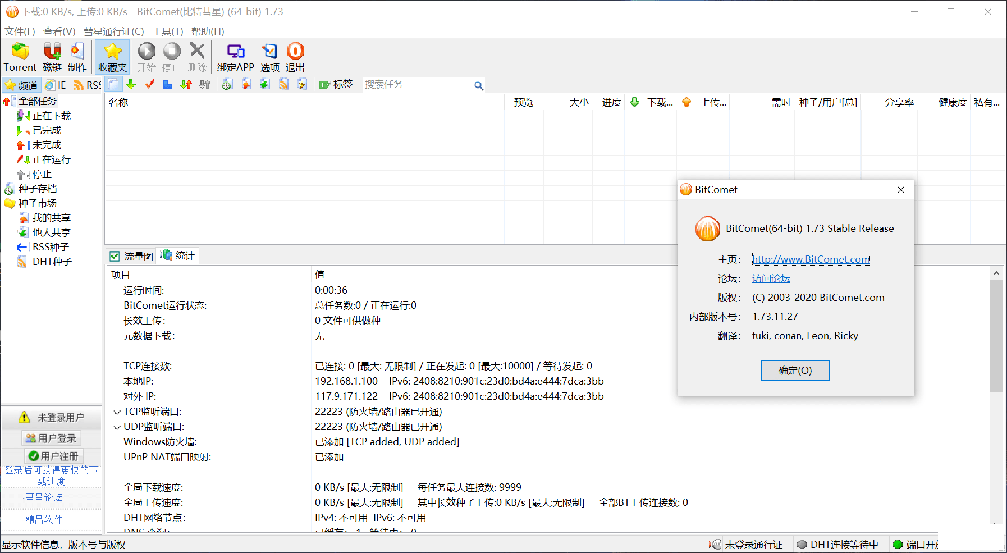Open the http://www.BitComet.com homepage link
1007x553 pixels.
811,259
